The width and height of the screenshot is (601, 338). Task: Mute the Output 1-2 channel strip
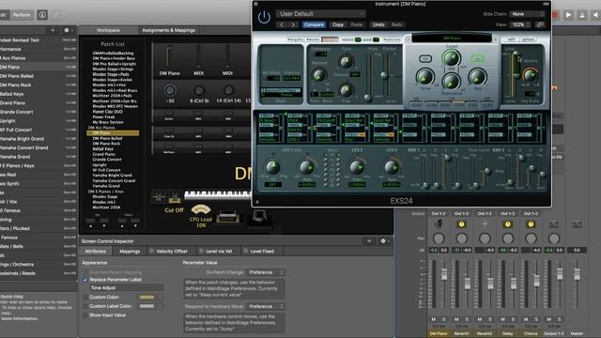coord(548,319)
